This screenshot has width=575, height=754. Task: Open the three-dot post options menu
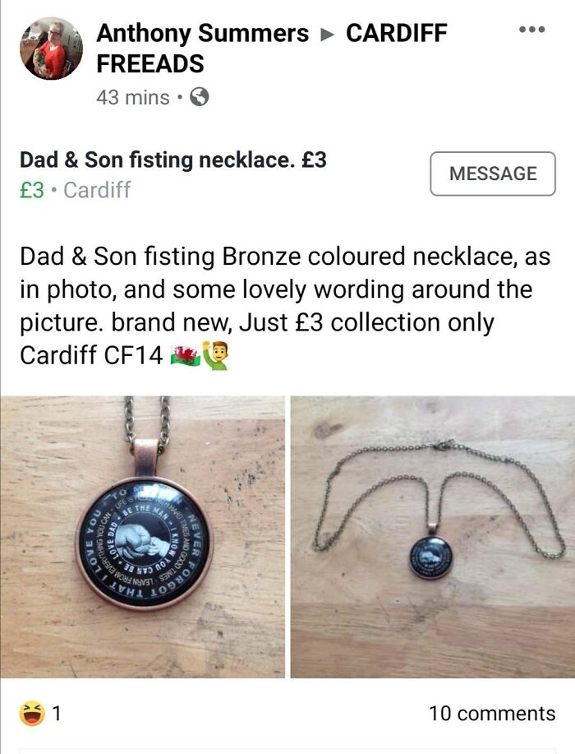tap(531, 30)
